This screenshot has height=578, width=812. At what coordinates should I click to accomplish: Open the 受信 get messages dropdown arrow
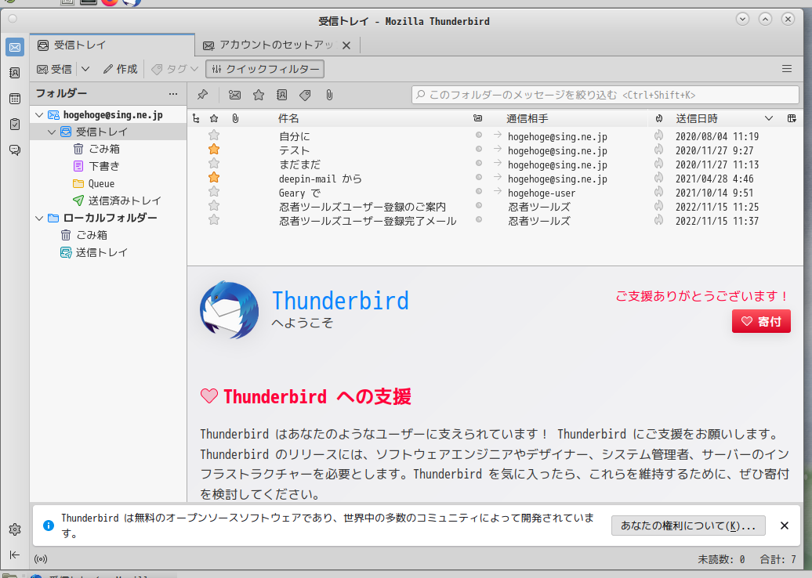tap(85, 69)
